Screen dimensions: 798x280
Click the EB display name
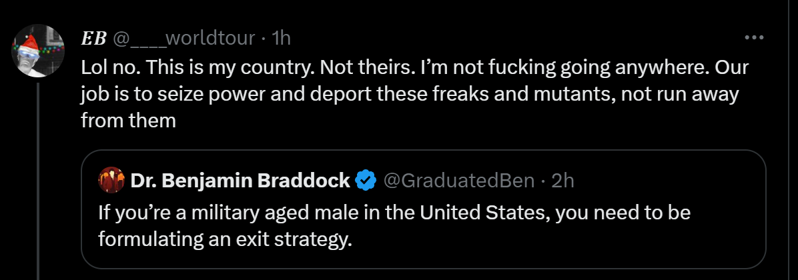click(x=93, y=39)
